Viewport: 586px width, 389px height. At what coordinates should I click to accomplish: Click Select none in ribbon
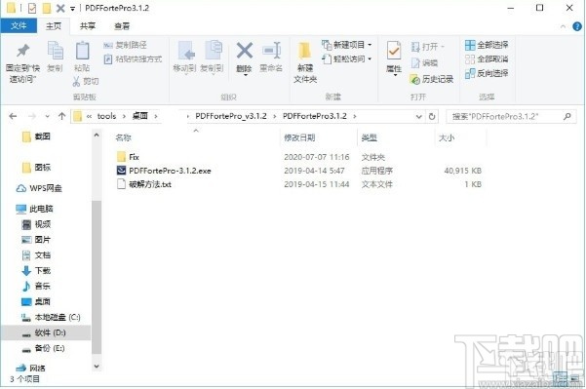pyautogui.click(x=487, y=59)
